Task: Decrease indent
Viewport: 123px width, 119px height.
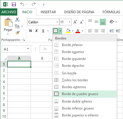Action: 112,31
